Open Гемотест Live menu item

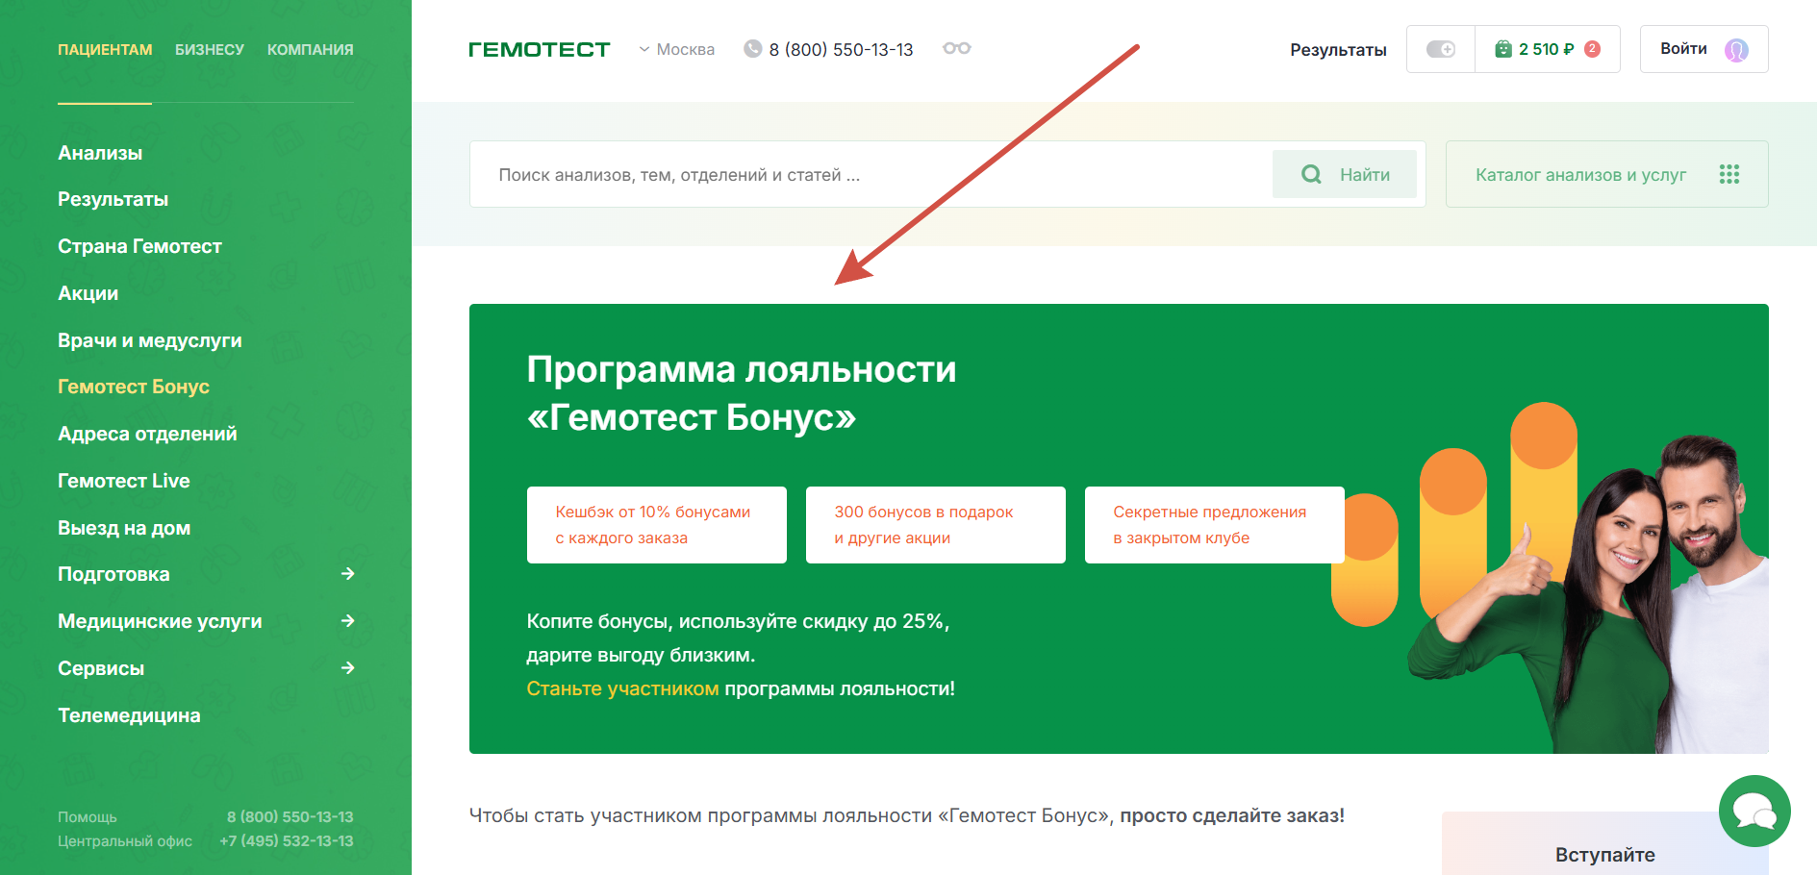[124, 481]
